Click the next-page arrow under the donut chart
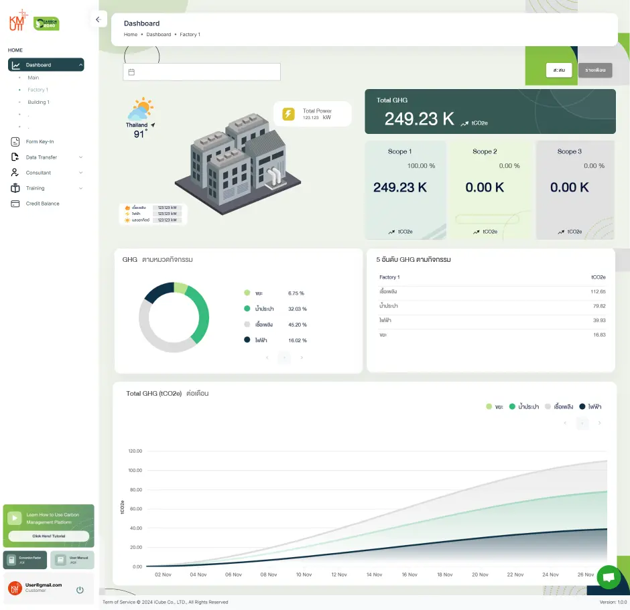 [302, 358]
